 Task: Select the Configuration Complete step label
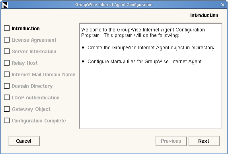coord(39,121)
